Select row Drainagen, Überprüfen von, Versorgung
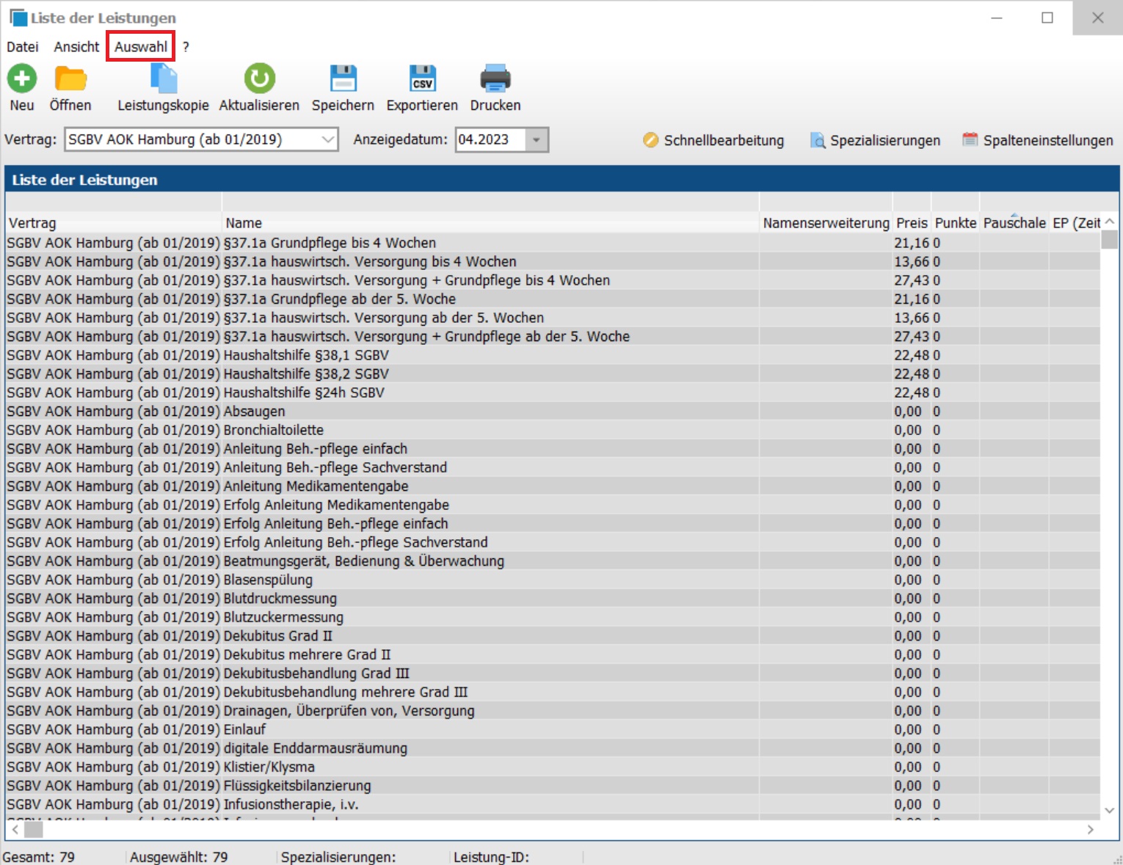1123x865 pixels. [553, 711]
